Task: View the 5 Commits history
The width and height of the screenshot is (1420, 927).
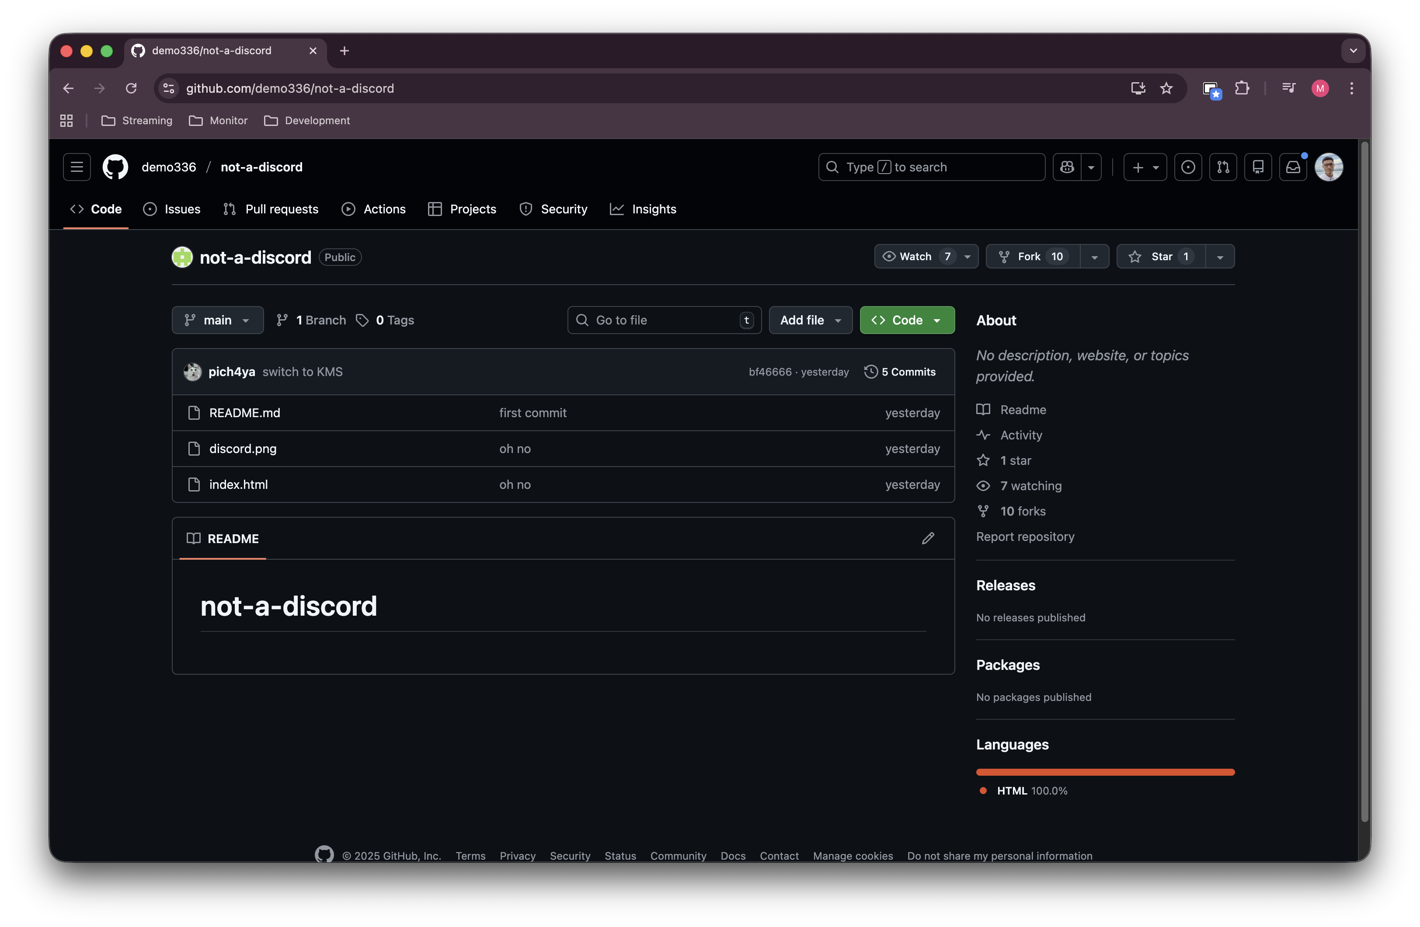Action: click(x=900, y=372)
